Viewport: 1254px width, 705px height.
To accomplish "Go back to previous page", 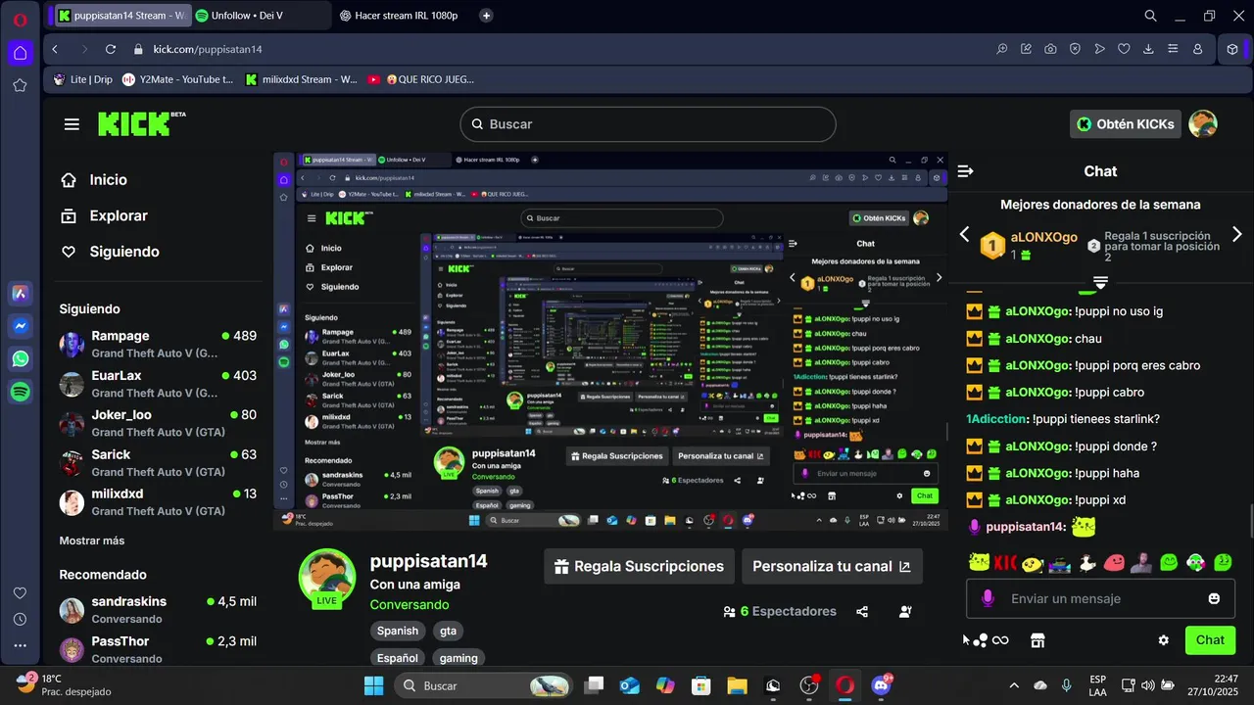I will (55, 49).
